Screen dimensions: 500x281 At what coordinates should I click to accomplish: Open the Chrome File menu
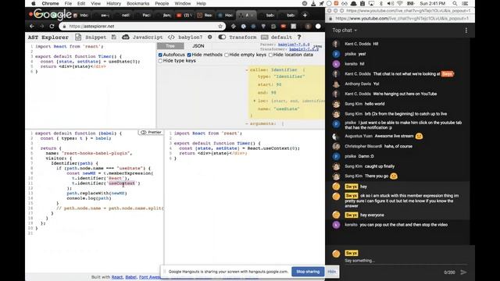(68, 3)
